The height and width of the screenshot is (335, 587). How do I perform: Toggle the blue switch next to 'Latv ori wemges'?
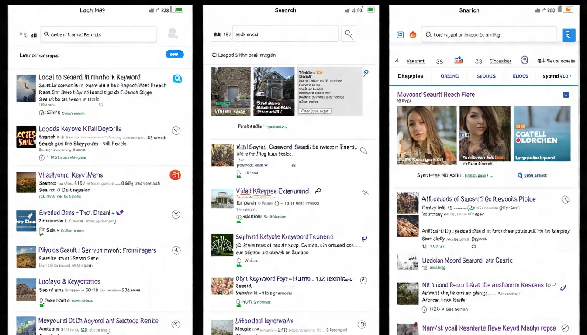click(174, 54)
